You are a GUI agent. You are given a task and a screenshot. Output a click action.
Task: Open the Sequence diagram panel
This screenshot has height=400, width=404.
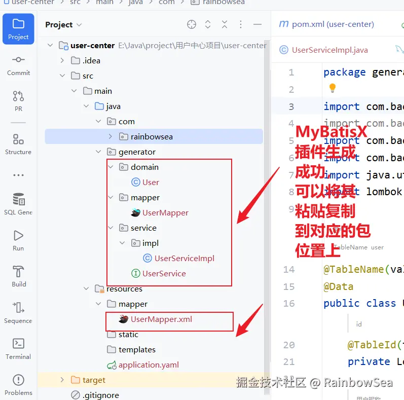coord(18,313)
